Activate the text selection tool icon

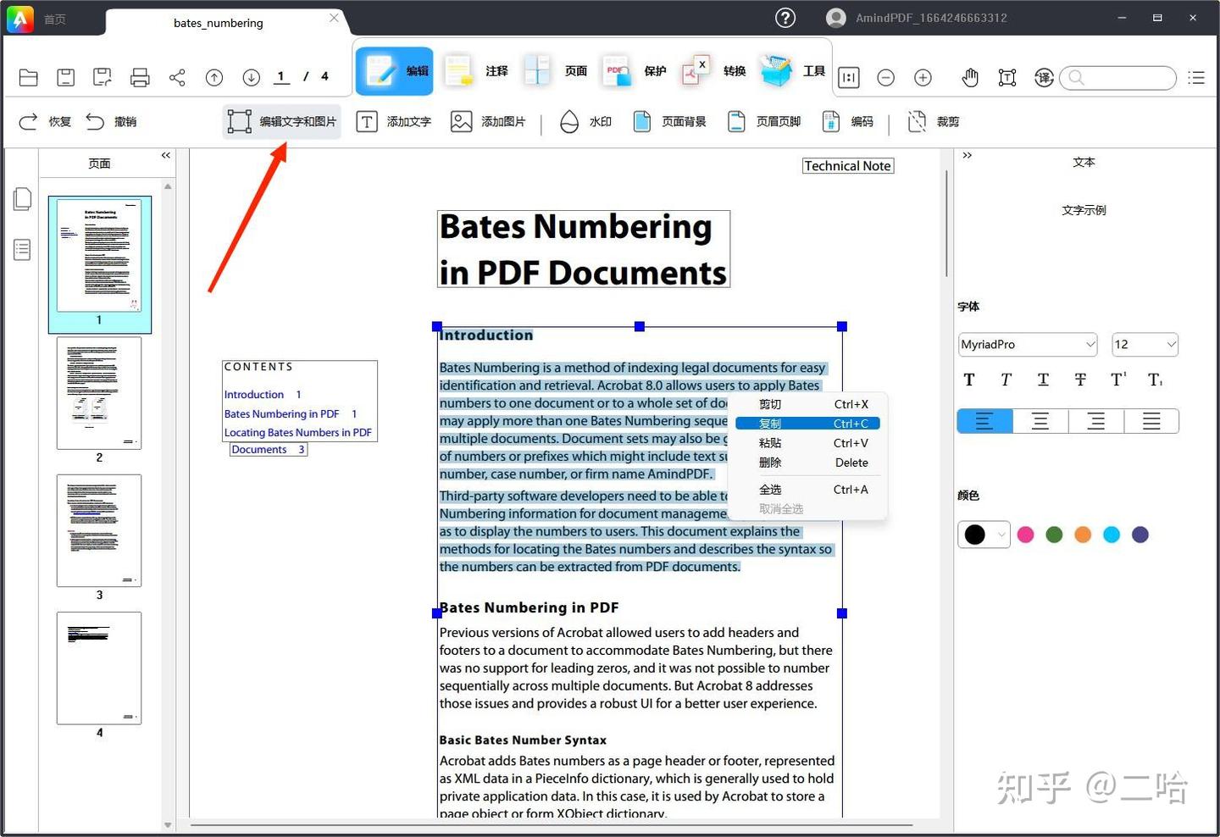1007,78
